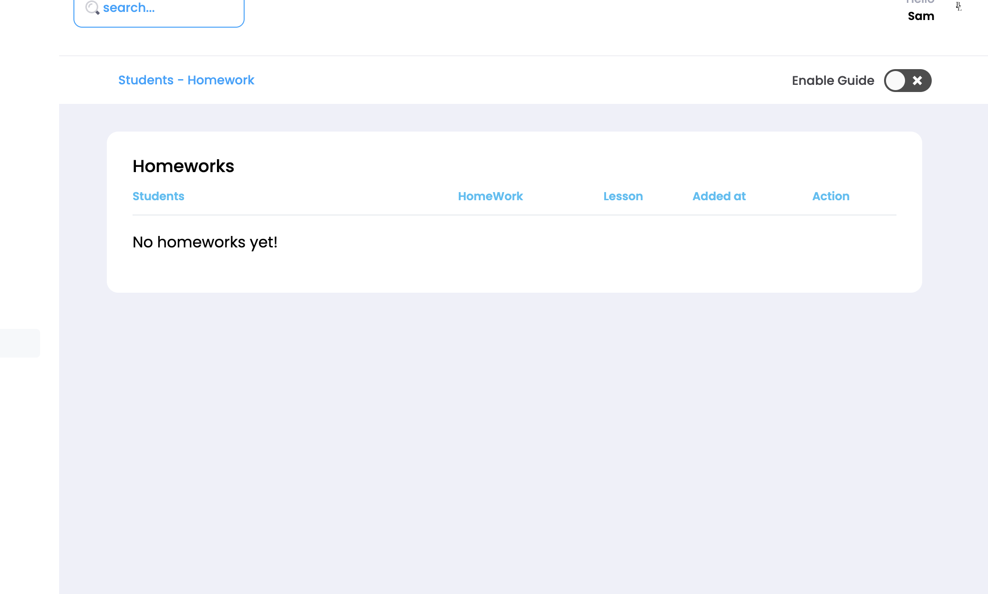Toggle the Enable Guide switch
The height and width of the screenshot is (594, 988).
tap(907, 81)
